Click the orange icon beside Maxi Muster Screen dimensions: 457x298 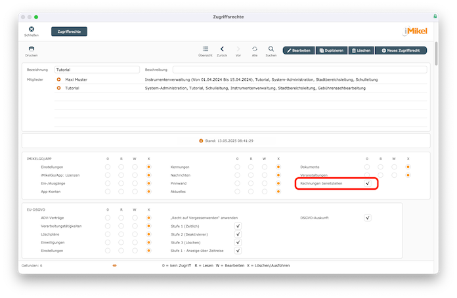click(x=58, y=79)
